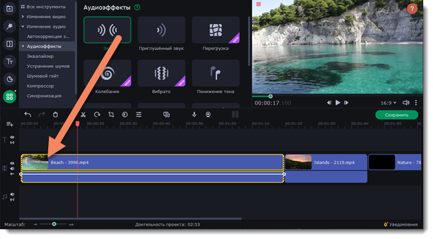Click the Изменение аудио step timecode 00:00:17.100

click(x=273, y=103)
